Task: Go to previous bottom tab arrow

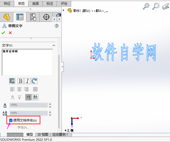Action: pyautogui.click(x=13, y=135)
